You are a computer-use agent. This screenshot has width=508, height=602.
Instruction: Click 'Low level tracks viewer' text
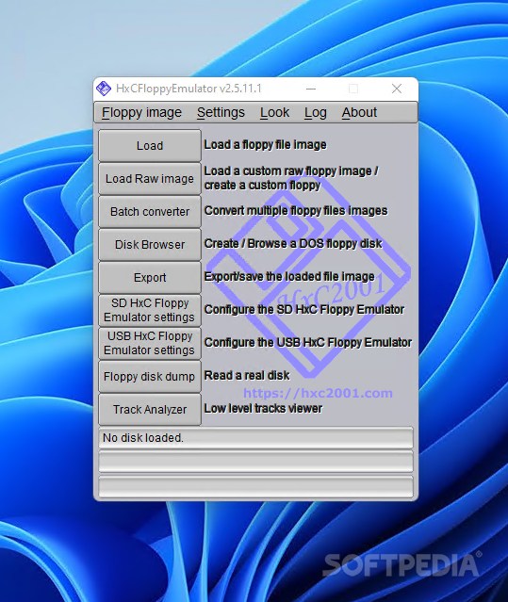(x=263, y=409)
